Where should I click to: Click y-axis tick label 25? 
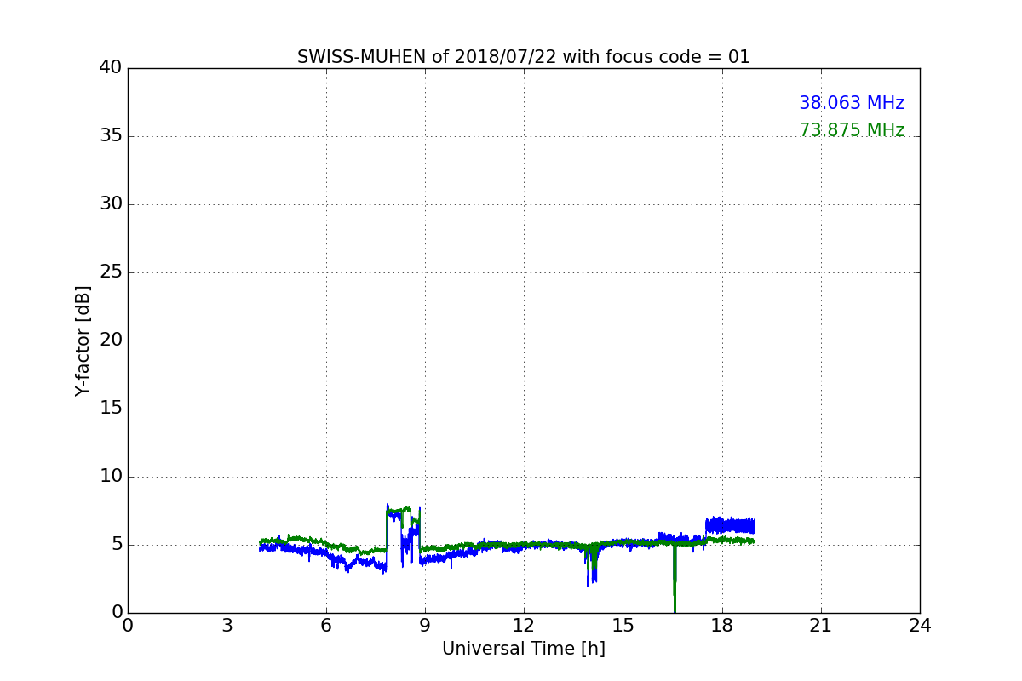[111, 272]
